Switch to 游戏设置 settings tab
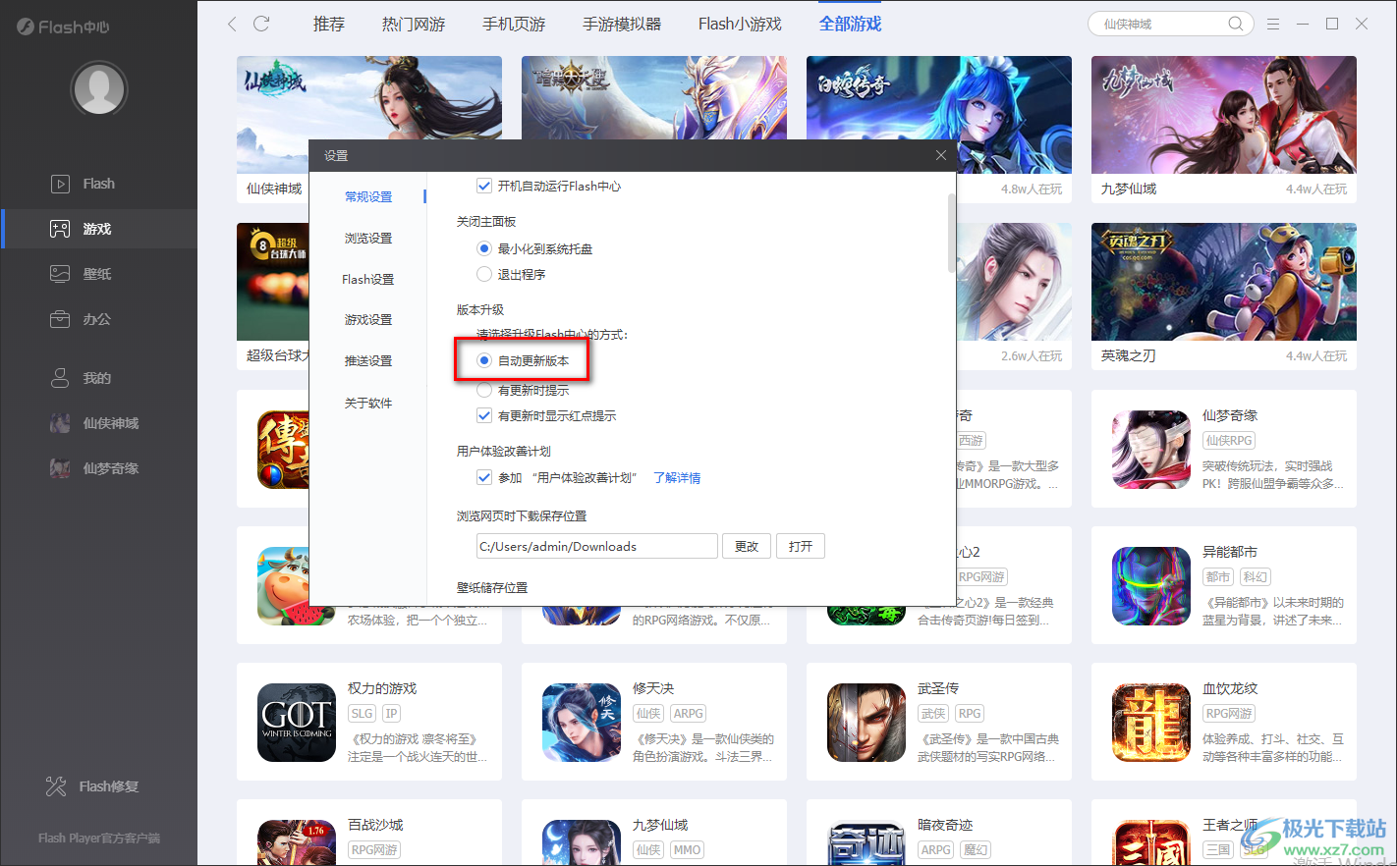1397x866 pixels. pos(368,319)
